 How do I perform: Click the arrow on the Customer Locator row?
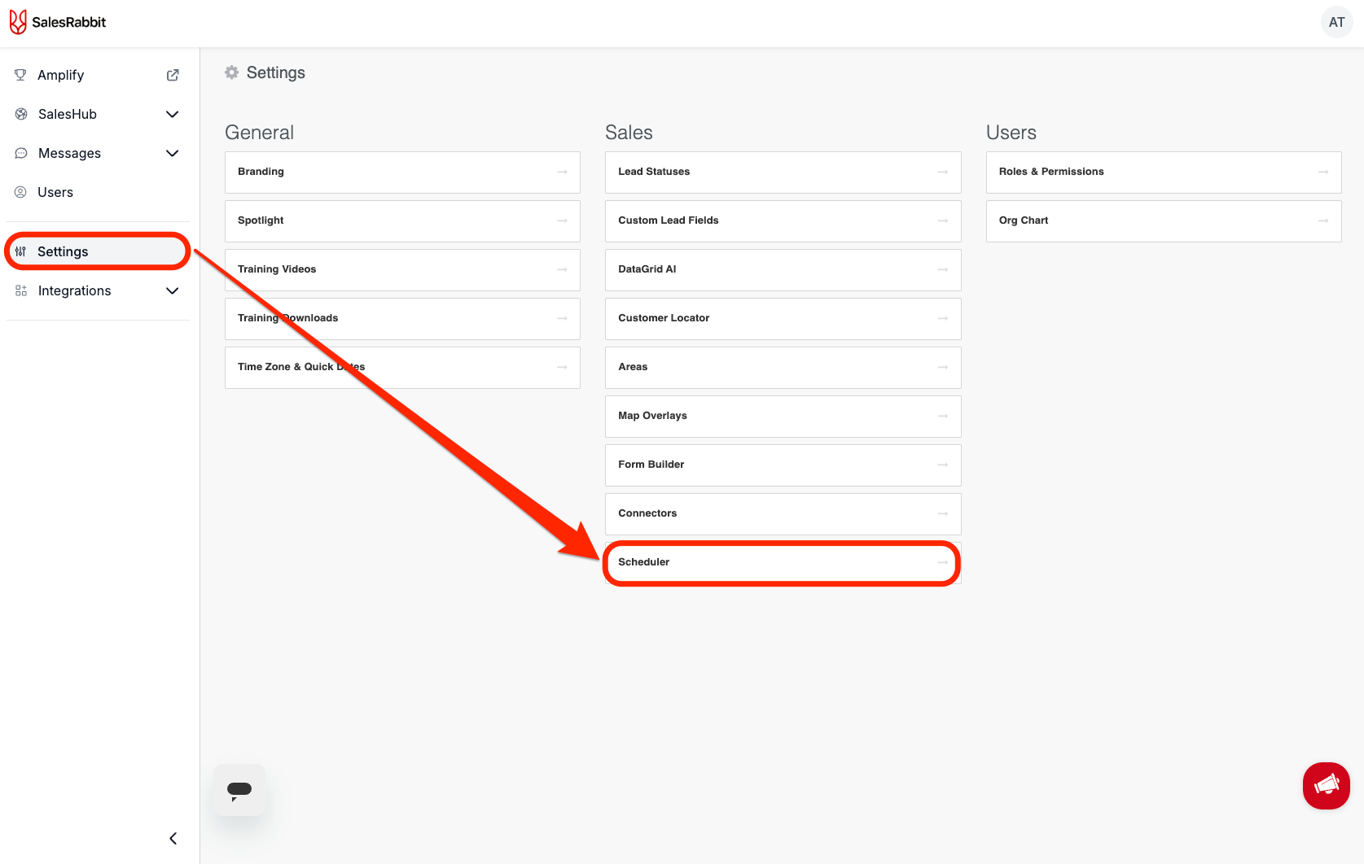click(x=943, y=318)
